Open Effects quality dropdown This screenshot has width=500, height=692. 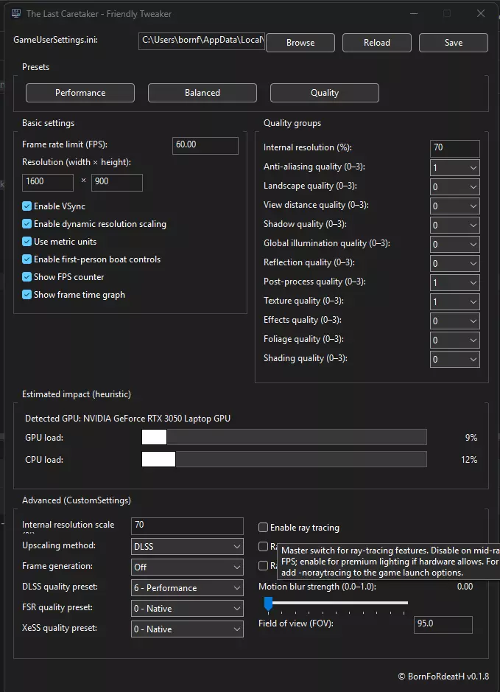(x=454, y=321)
